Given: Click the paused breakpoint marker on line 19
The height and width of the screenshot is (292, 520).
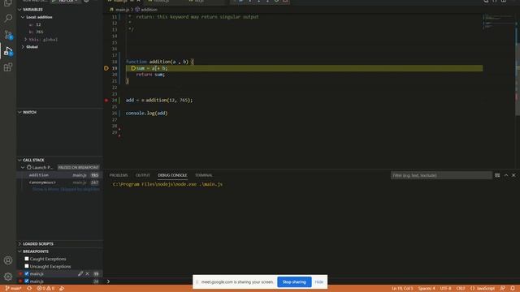Looking at the screenshot, I should click(x=106, y=68).
